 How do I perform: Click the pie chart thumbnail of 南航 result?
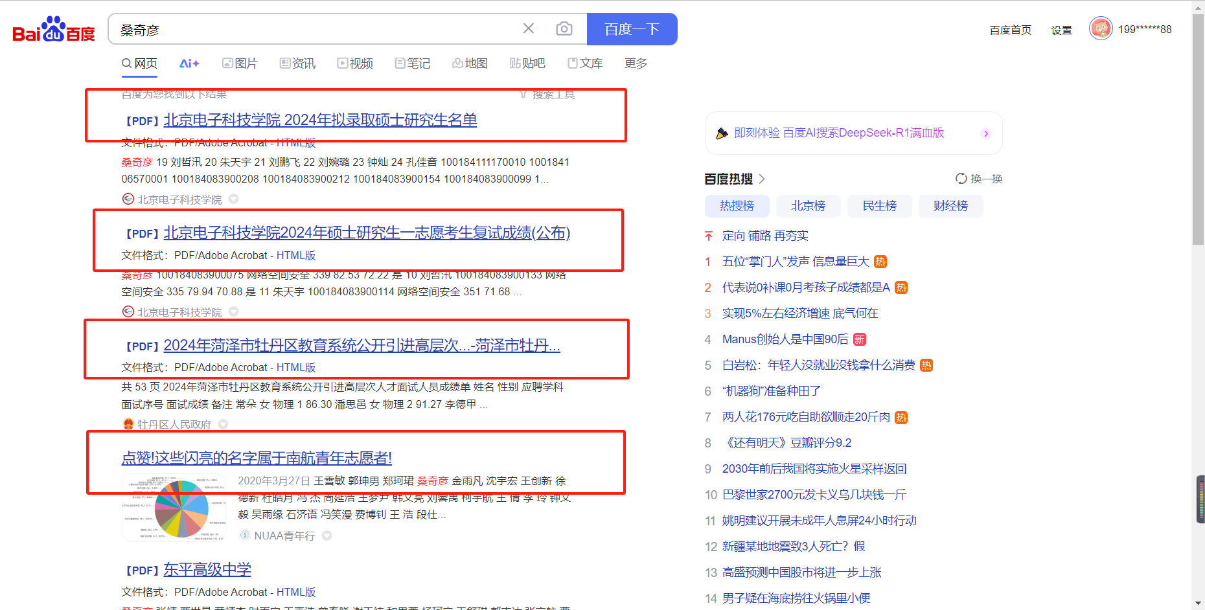(x=173, y=508)
